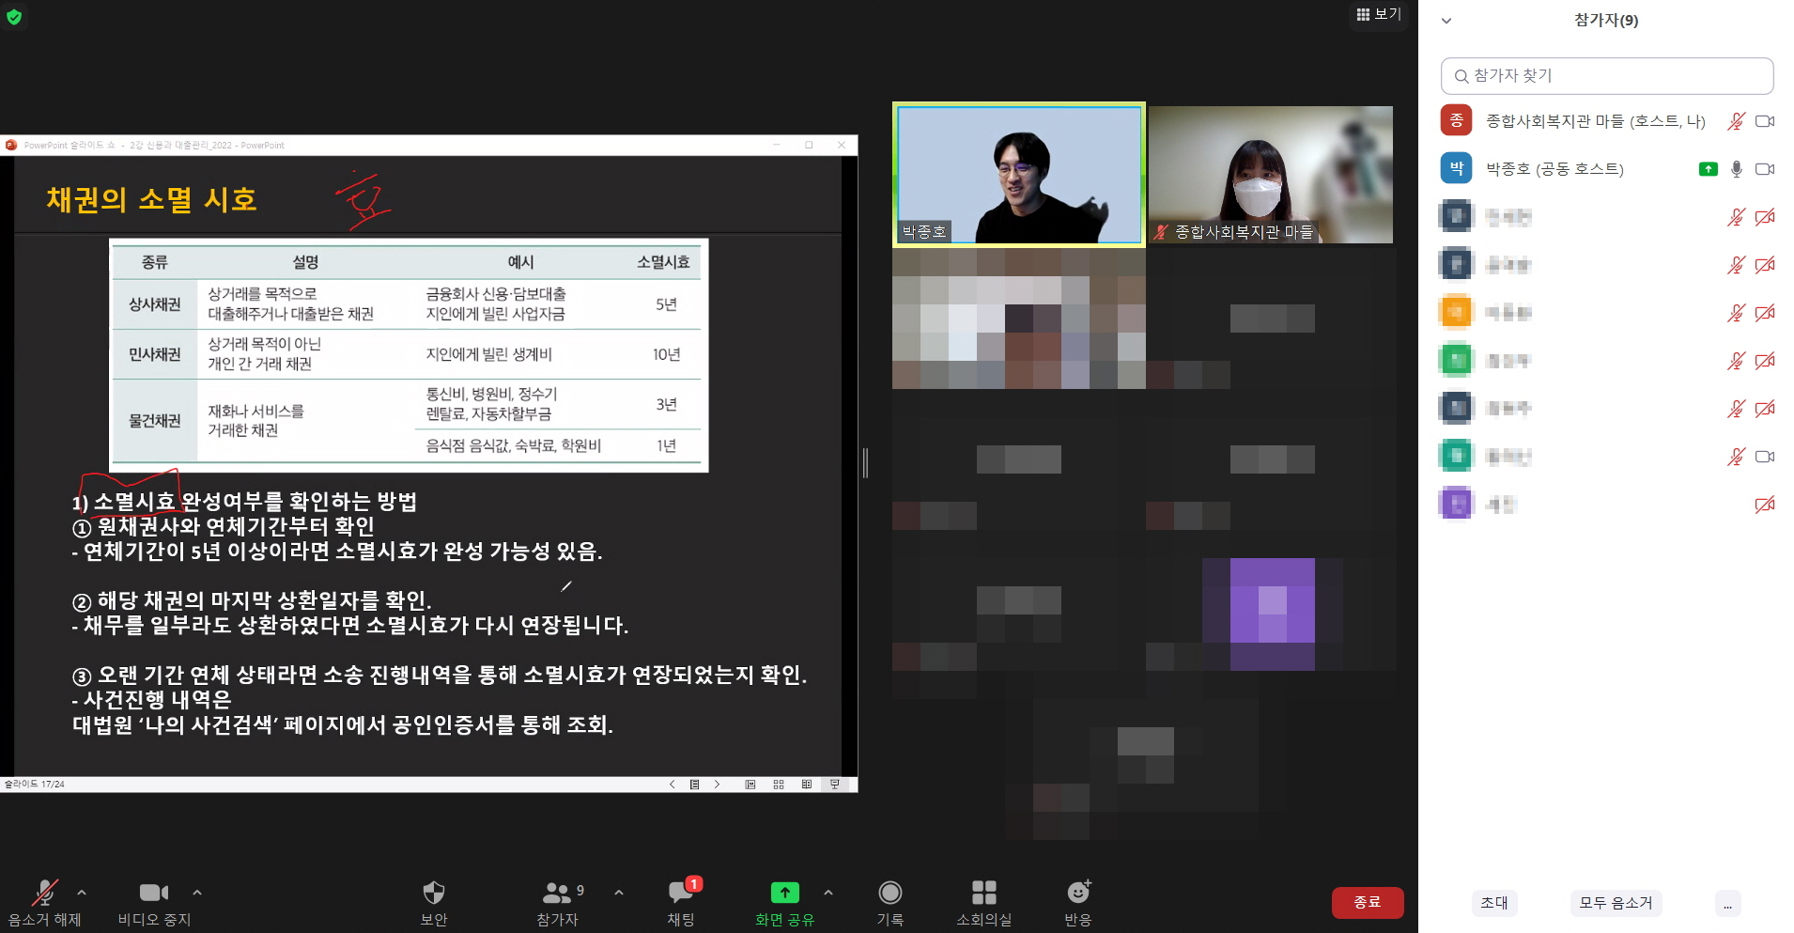Open the participants (참가자) icon in the toolbar

click(557, 893)
